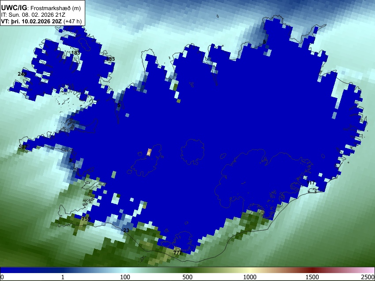Click the 777 value at the southern tip
Viewport: 375px width, 281px height.
pyautogui.click(x=178, y=252)
